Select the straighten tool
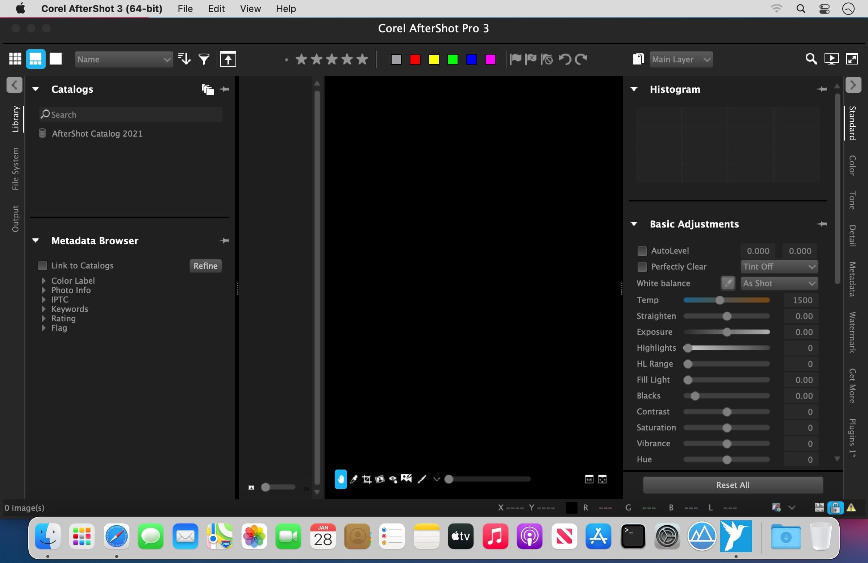This screenshot has width=868, height=563. (x=380, y=479)
